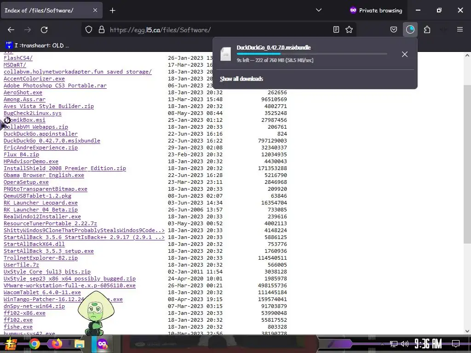
Task: View site security padlock info
Action: click(102, 30)
